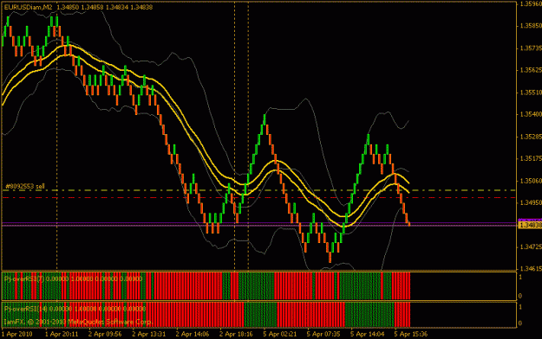Click the 5 Apr 07:35 time label
This screenshot has width=542, height=339.
(x=323, y=334)
